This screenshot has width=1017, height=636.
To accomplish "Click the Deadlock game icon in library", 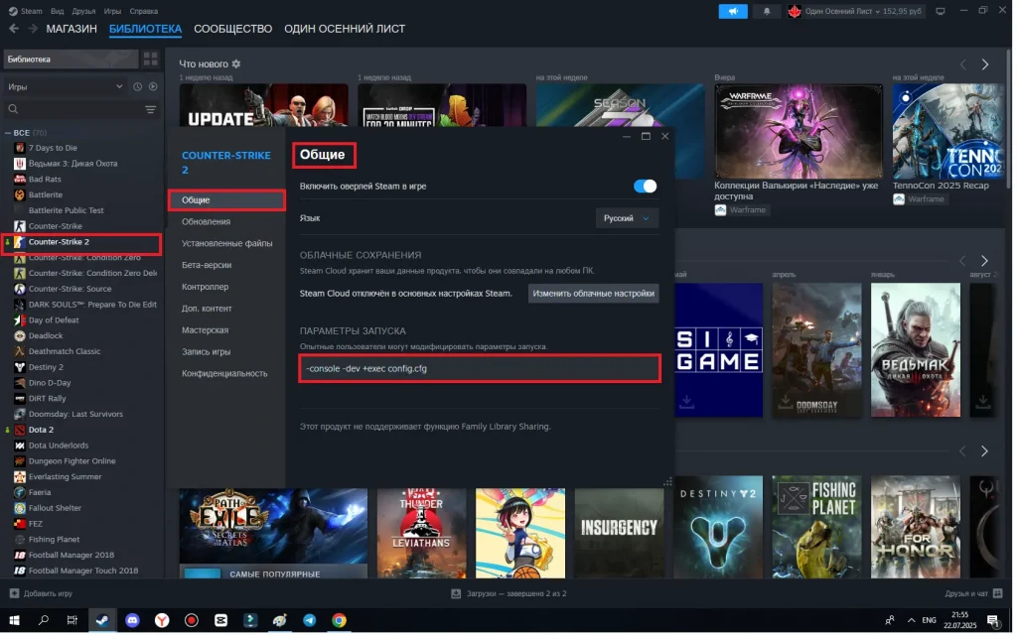I will tap(20, 335).
